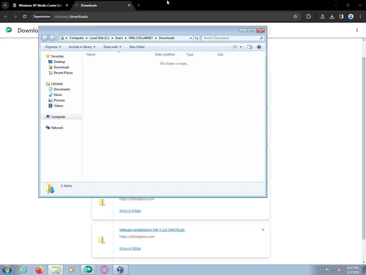Launch Firefox from the taskbar

click(39, 270)
